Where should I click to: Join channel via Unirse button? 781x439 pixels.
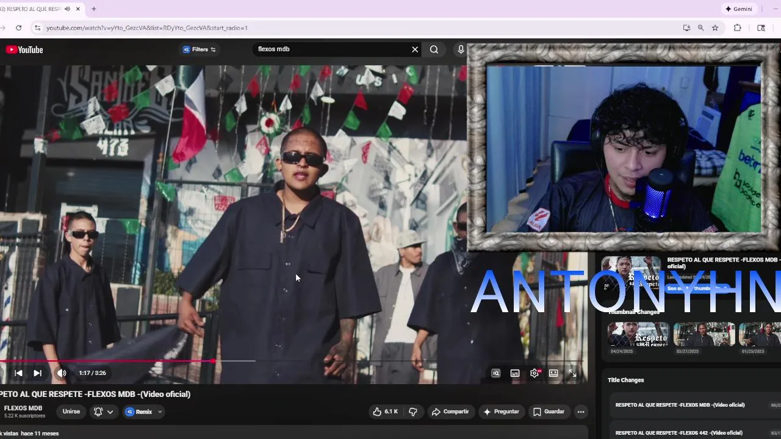click(71, 412)
